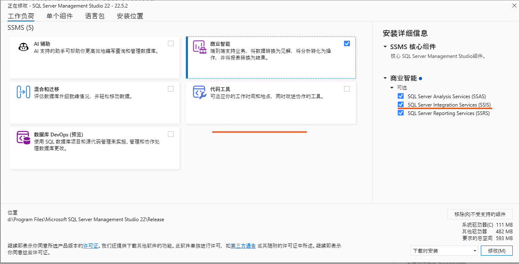519x264 pixels.
Task: Select the 混合和迁移 workload card title
Action: pyautogui.click(x=47, y=89)
